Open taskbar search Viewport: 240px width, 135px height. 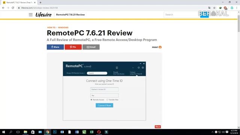[x=11, y=132]
